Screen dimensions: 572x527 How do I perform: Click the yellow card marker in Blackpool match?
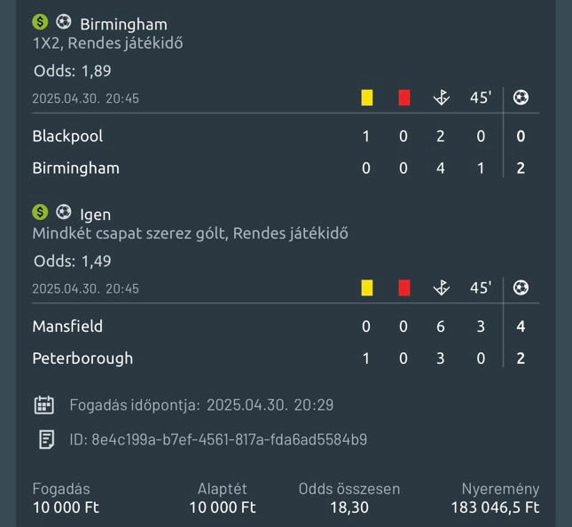pyautogui.click(x=366, y=98)
